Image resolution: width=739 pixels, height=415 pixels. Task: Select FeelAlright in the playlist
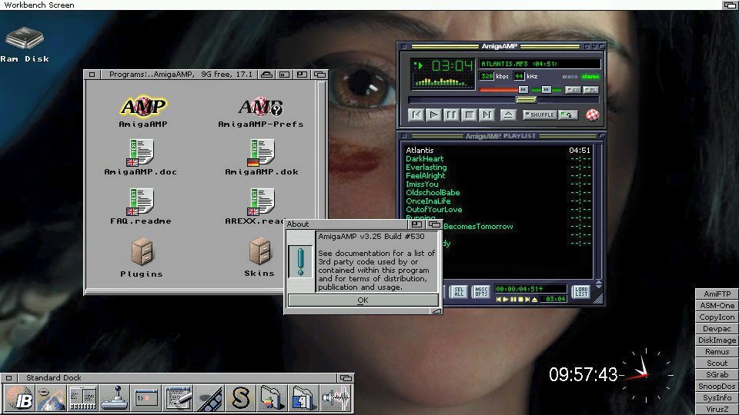point(498,175)
